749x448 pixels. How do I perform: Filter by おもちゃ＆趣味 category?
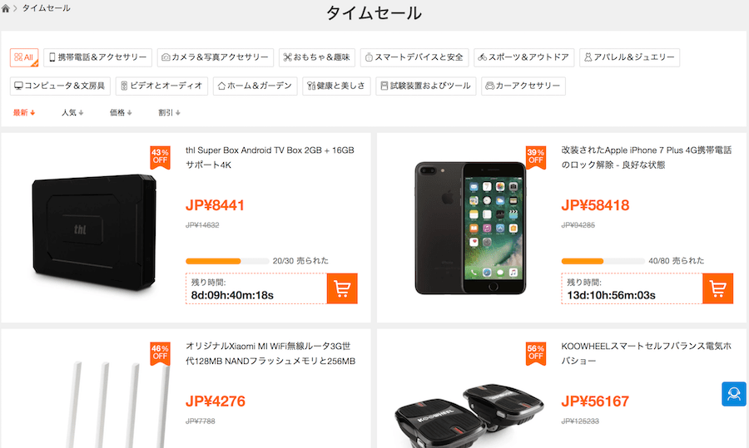point(317,57)
